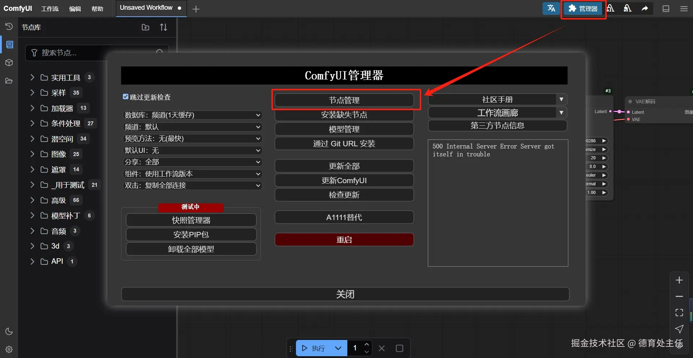The height and width of the screenshot is (358, 693).
Task: Click the 更新全部 button
Action: (344, 166)
